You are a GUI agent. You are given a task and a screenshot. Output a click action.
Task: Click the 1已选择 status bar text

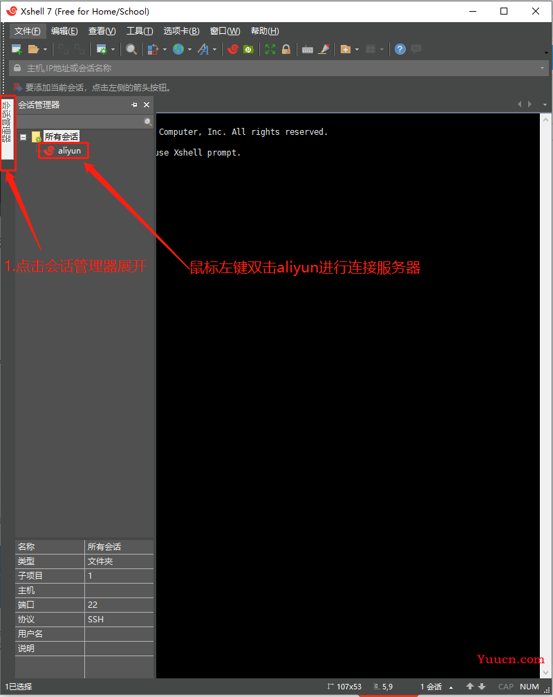click(18, 687)
